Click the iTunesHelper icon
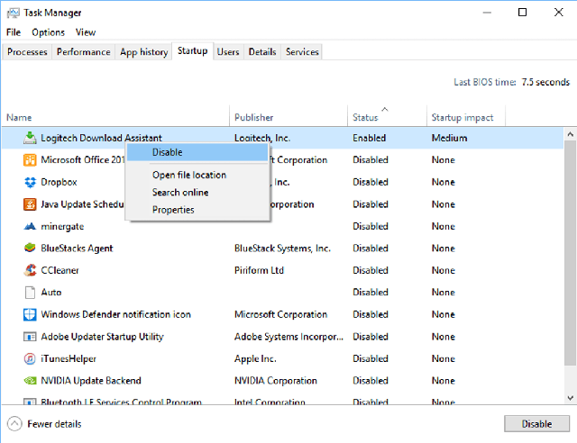577x443 pixels. [x=29, y=358]
